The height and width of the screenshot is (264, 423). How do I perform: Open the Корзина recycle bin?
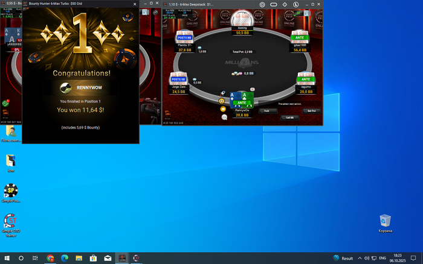pos(386,224)
